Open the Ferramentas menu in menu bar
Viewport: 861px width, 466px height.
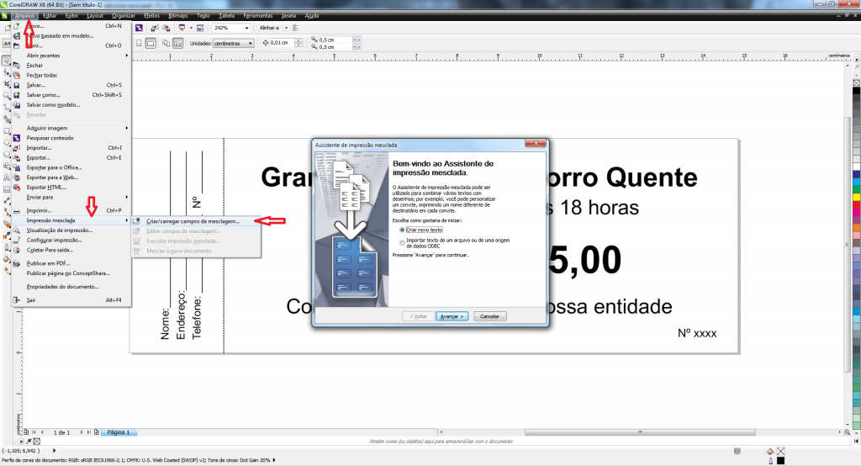[x=257, y=15]
